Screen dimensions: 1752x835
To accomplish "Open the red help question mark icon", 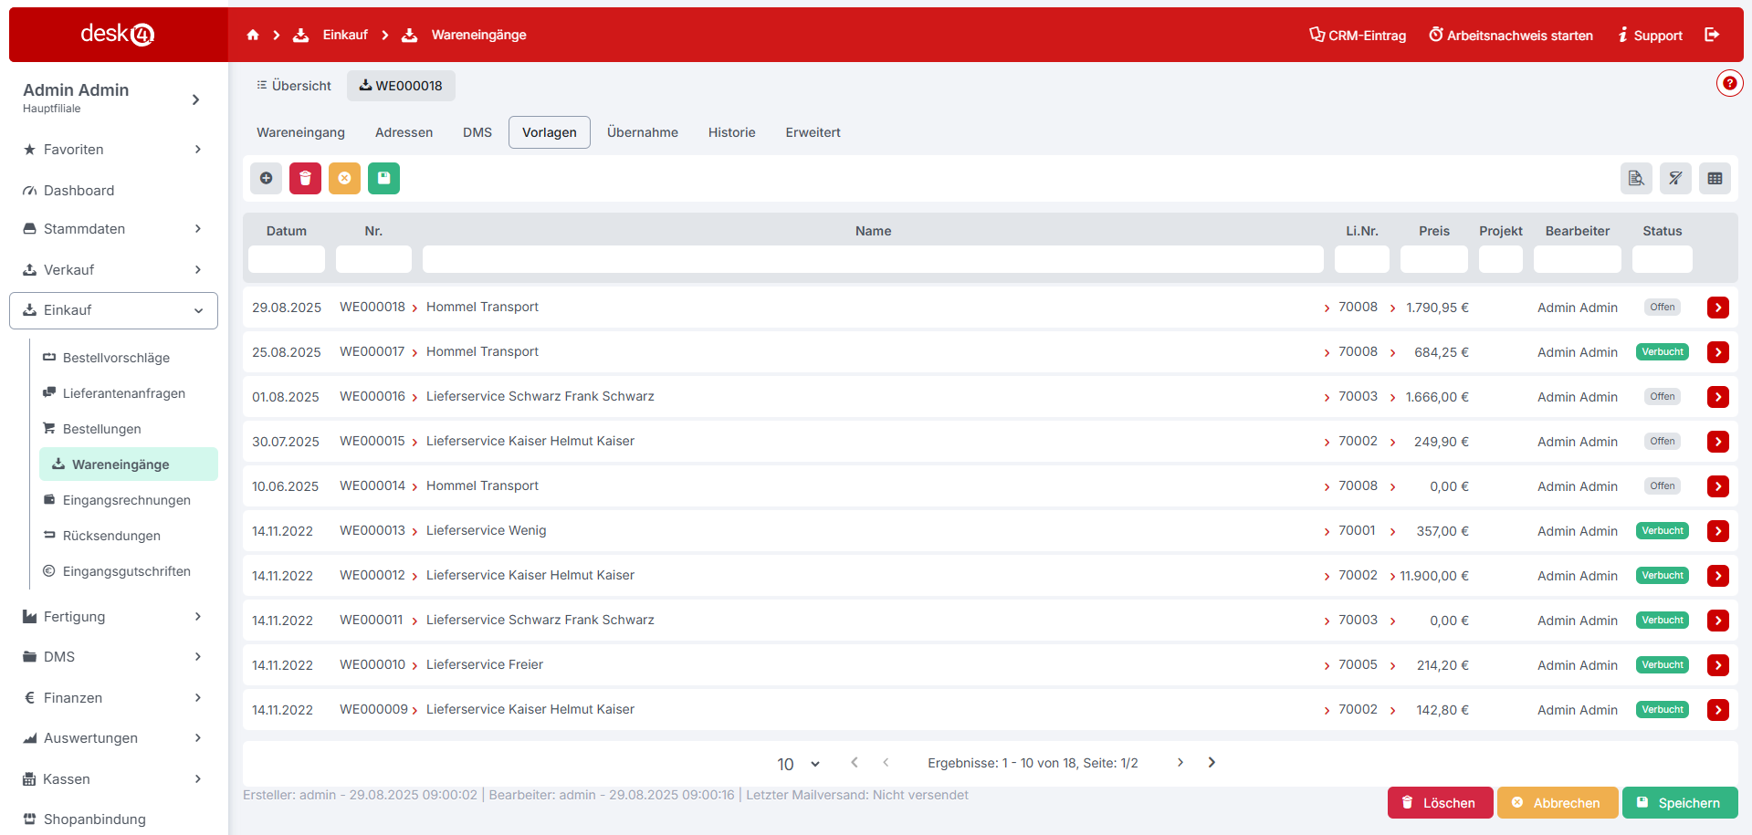I will click(1729, 83).
